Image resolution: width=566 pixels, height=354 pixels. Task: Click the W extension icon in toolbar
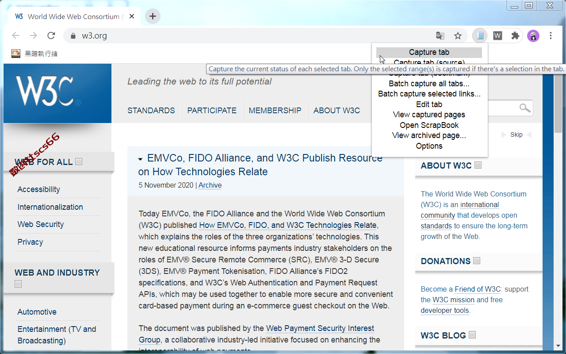pyautogui.click(x=497, y=36)
